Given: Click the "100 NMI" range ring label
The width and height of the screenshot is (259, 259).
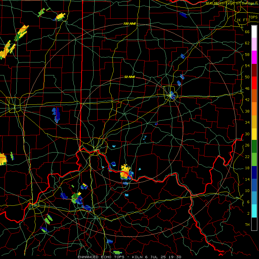Looking at the screenshot, I should [x=129, y=24].
